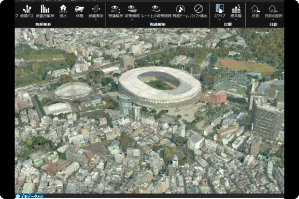
Task: Expand the ルート上の可視領域 dropdown
Action: point(155,19)
